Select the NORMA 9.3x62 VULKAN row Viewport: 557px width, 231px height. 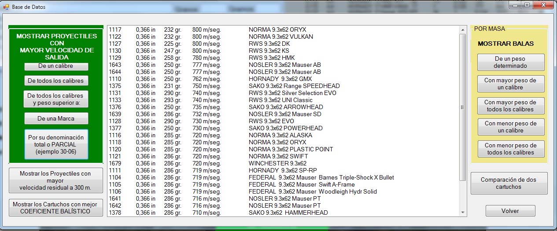(x=280, y=37)
